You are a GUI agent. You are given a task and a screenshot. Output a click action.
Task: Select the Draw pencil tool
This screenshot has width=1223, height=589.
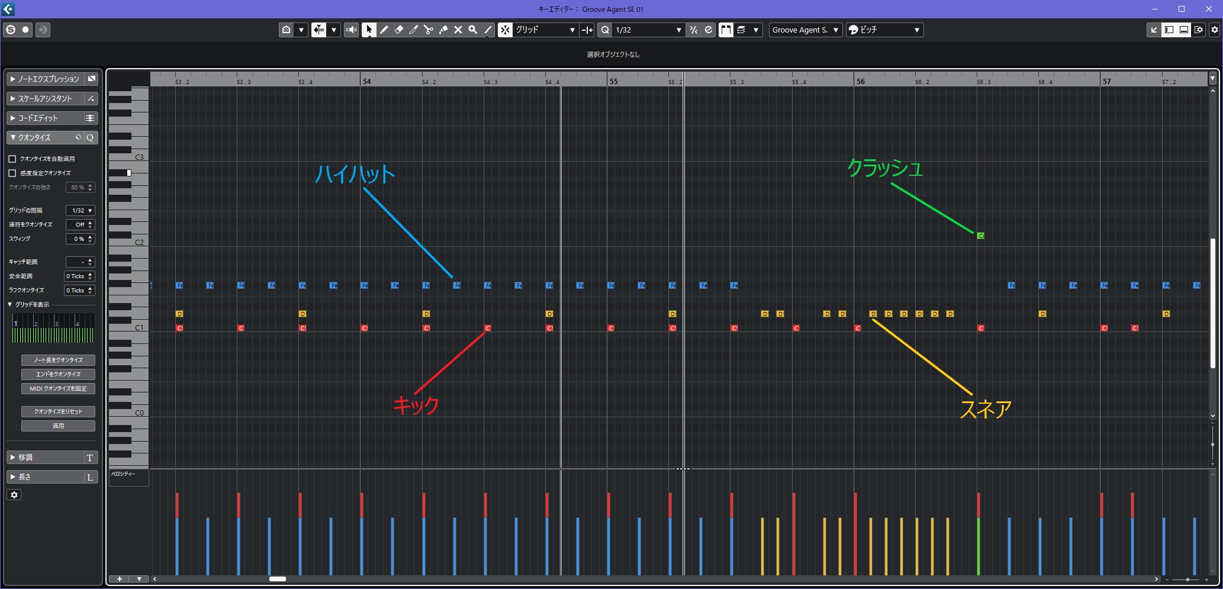click(x=384, y=30)
